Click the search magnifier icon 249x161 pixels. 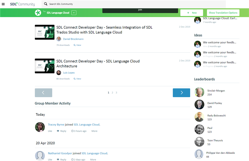[46, 4]
